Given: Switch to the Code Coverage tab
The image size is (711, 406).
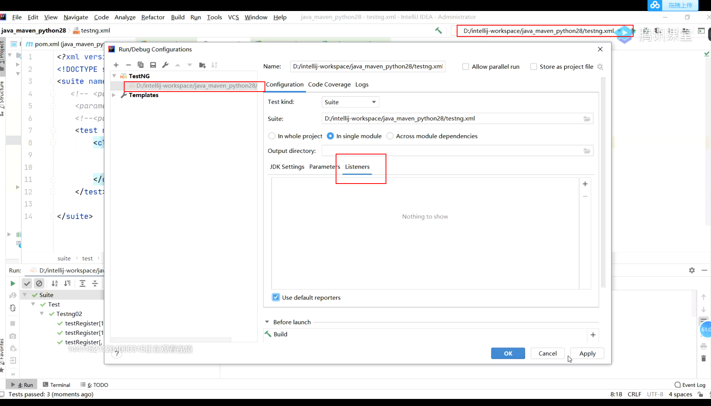Looking at the screenshot, I should (x=329, y=85).
